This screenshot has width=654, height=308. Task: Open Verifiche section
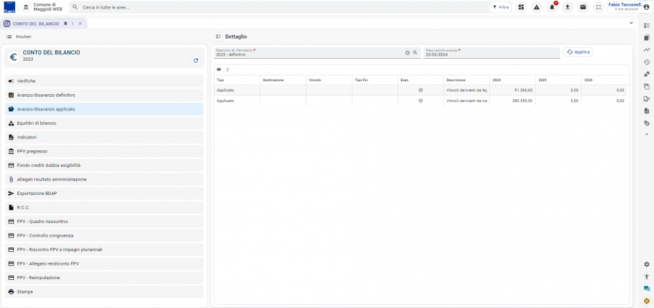pyautogui.click(x=104, y=81)
